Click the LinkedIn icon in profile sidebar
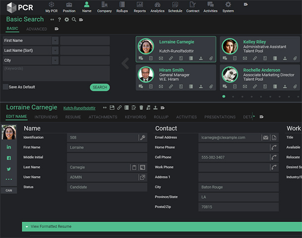Screen dimensions: 302x238 point(9,147)
